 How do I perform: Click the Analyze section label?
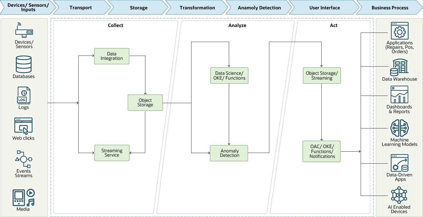click(237, 25)
